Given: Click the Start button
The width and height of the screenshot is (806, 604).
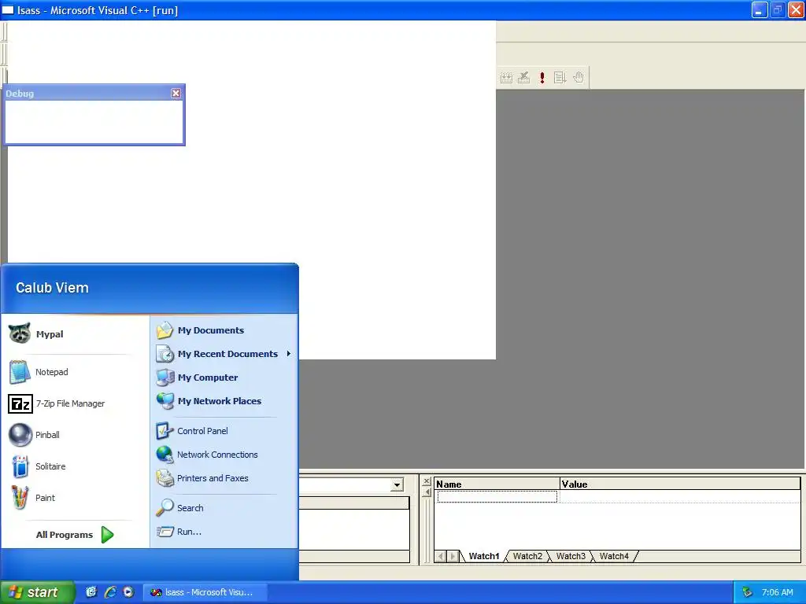Looking at the screenshot, I should (37, 592).
